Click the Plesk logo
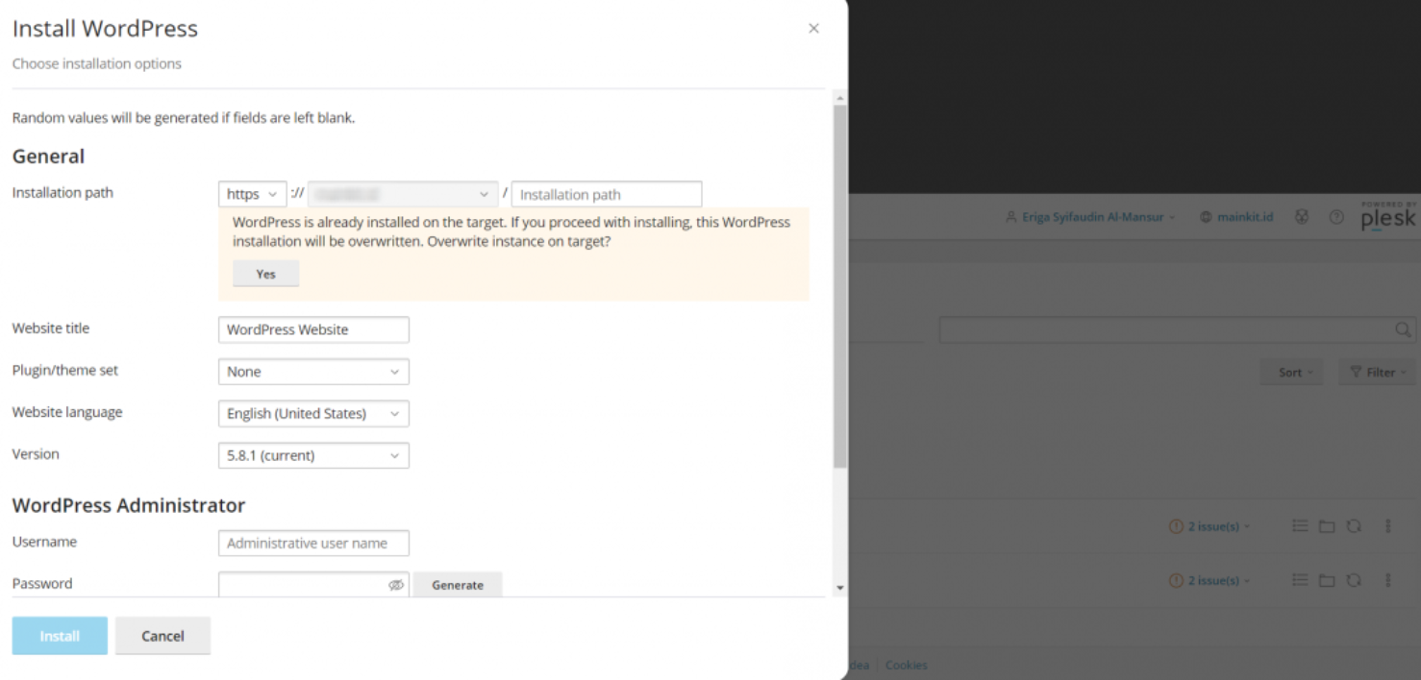 (x=1388, y=217)
